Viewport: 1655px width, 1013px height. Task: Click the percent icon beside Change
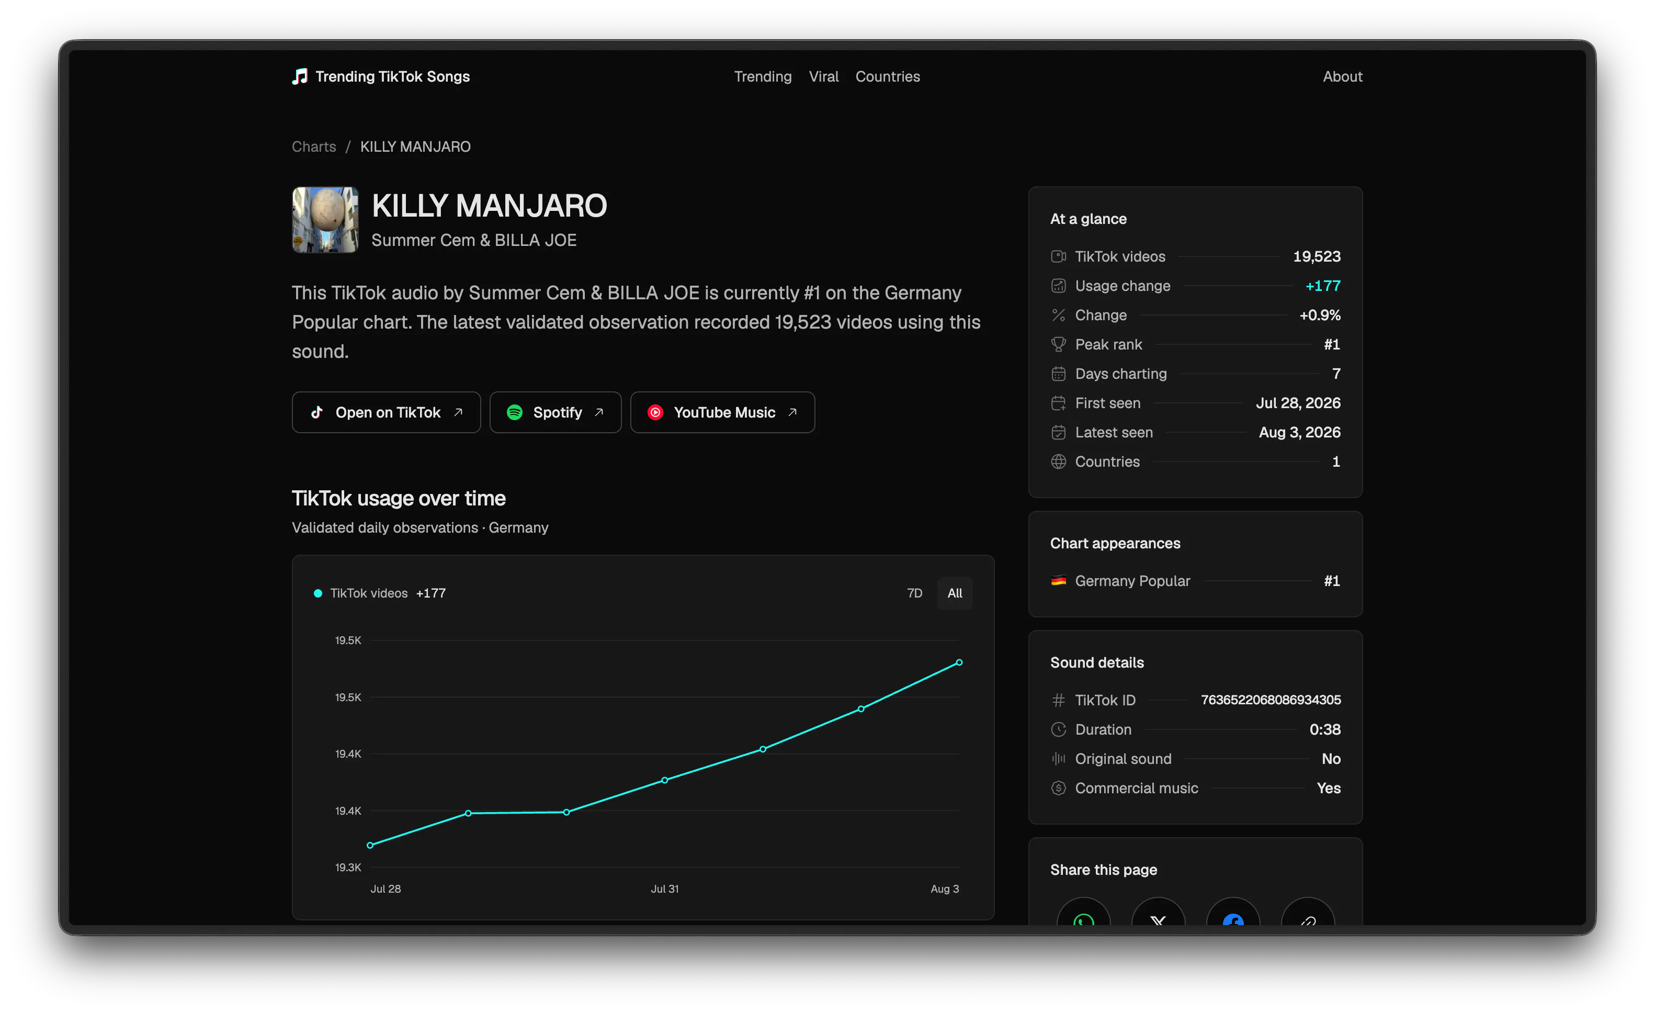click(x=1058, y=315)
